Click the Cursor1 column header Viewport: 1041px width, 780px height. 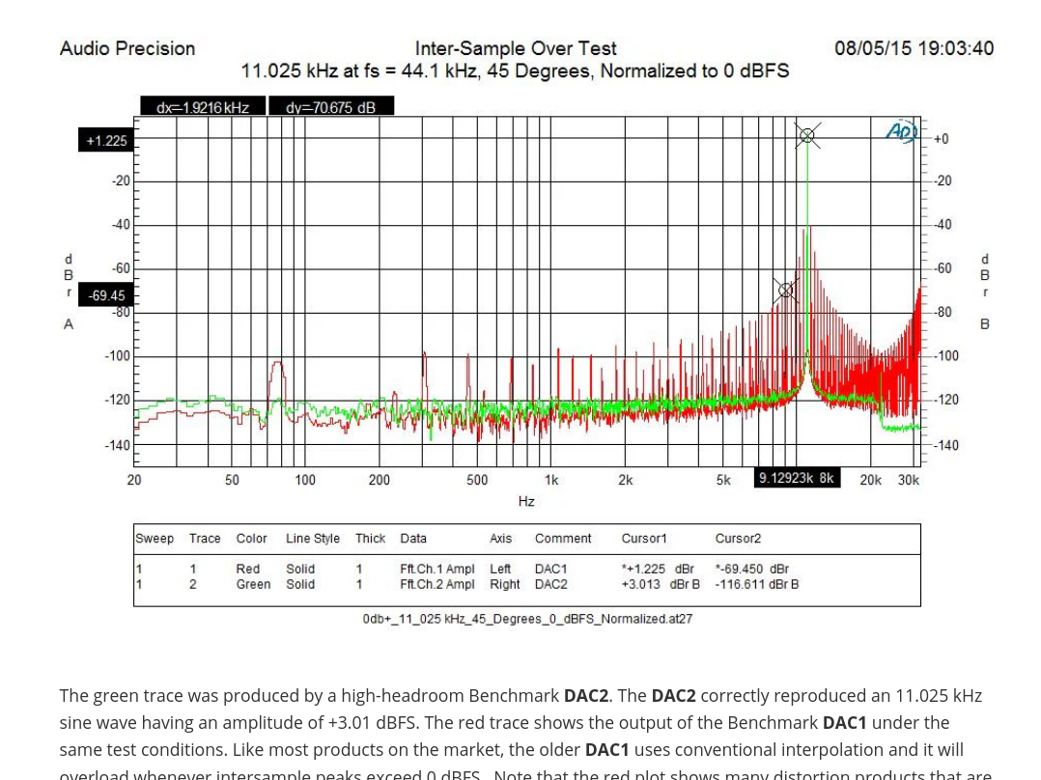[643, 539]
